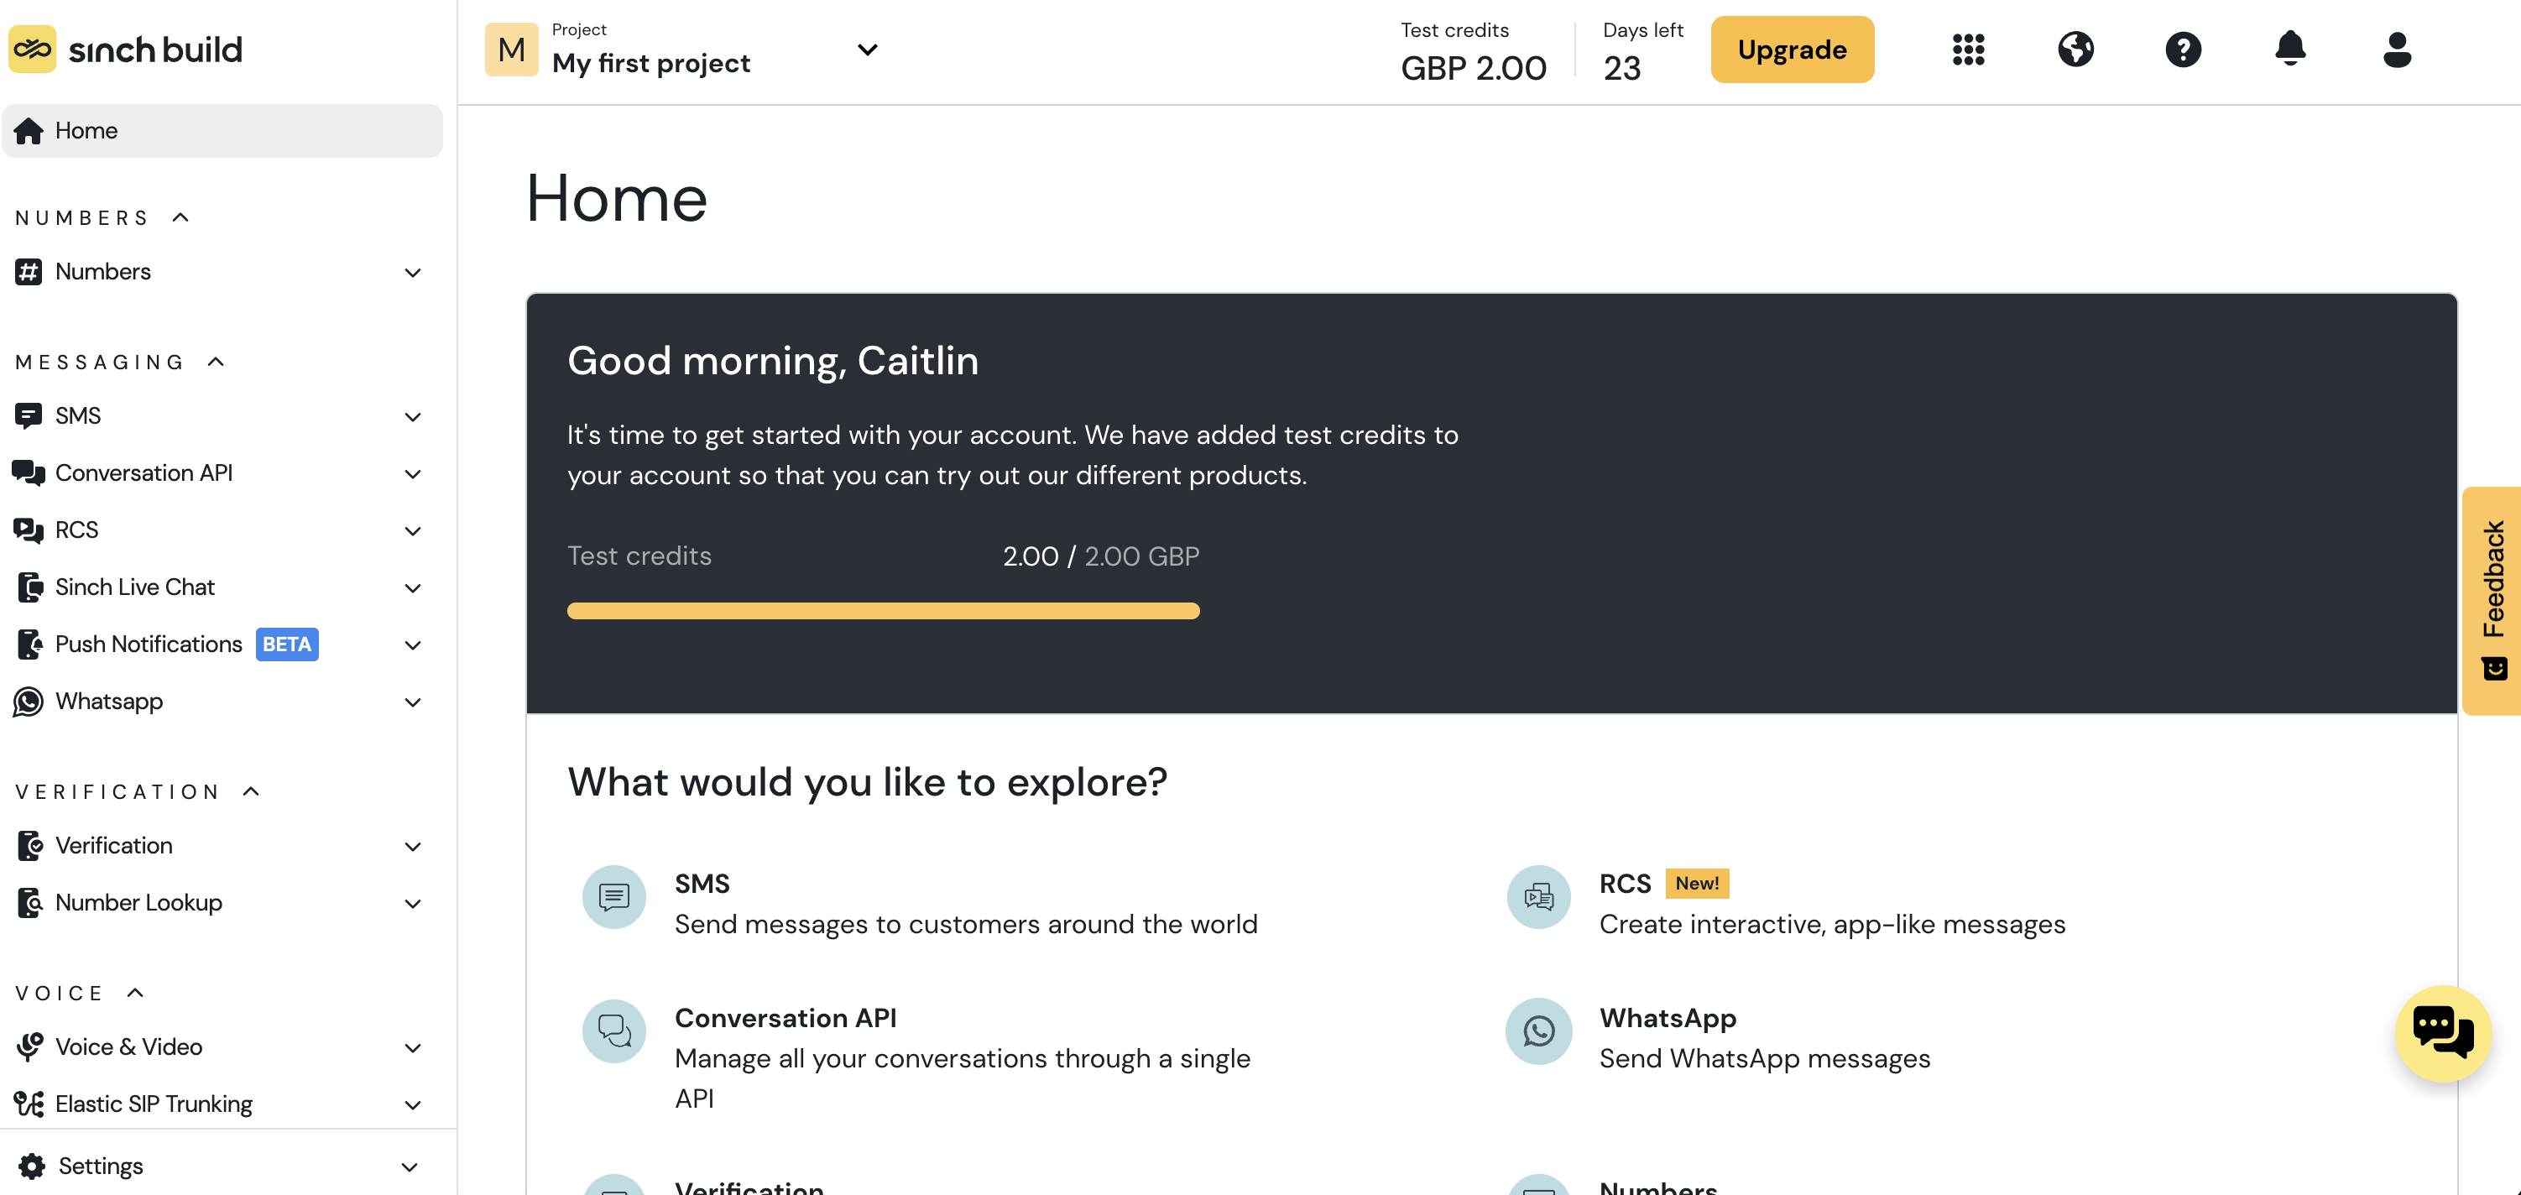2521x1195 pixels.
Task: Open the chat support bubble icon
Action: point(2443,1032)
